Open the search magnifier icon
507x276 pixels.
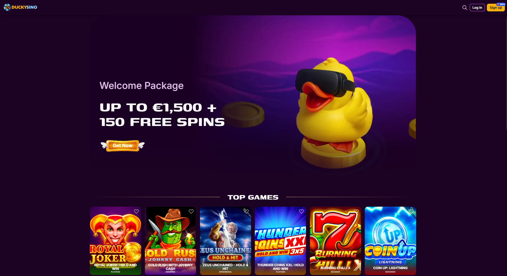tap(465, 8)
